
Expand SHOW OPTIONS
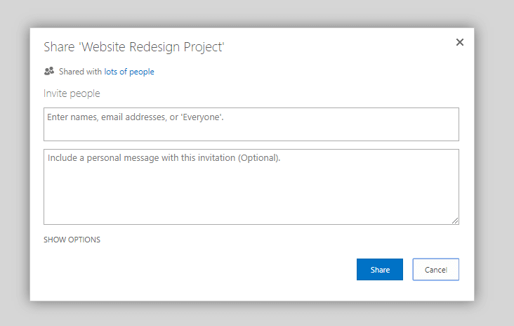point(72,240)
